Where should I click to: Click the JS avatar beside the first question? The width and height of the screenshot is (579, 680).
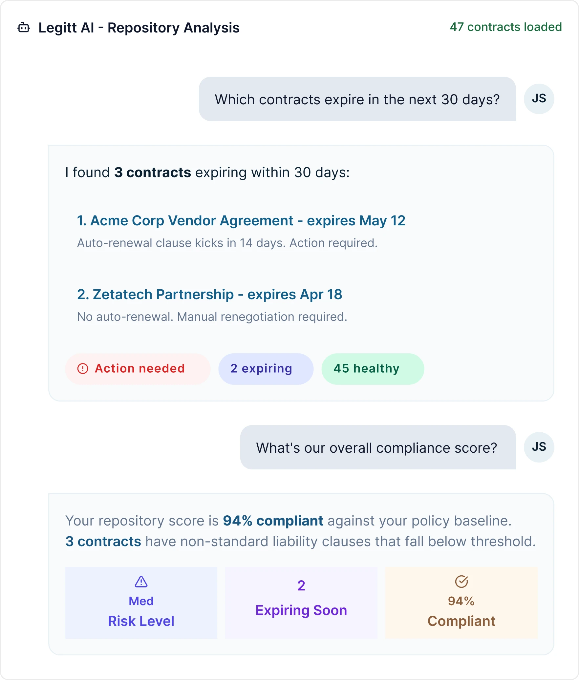pos(539,98)
